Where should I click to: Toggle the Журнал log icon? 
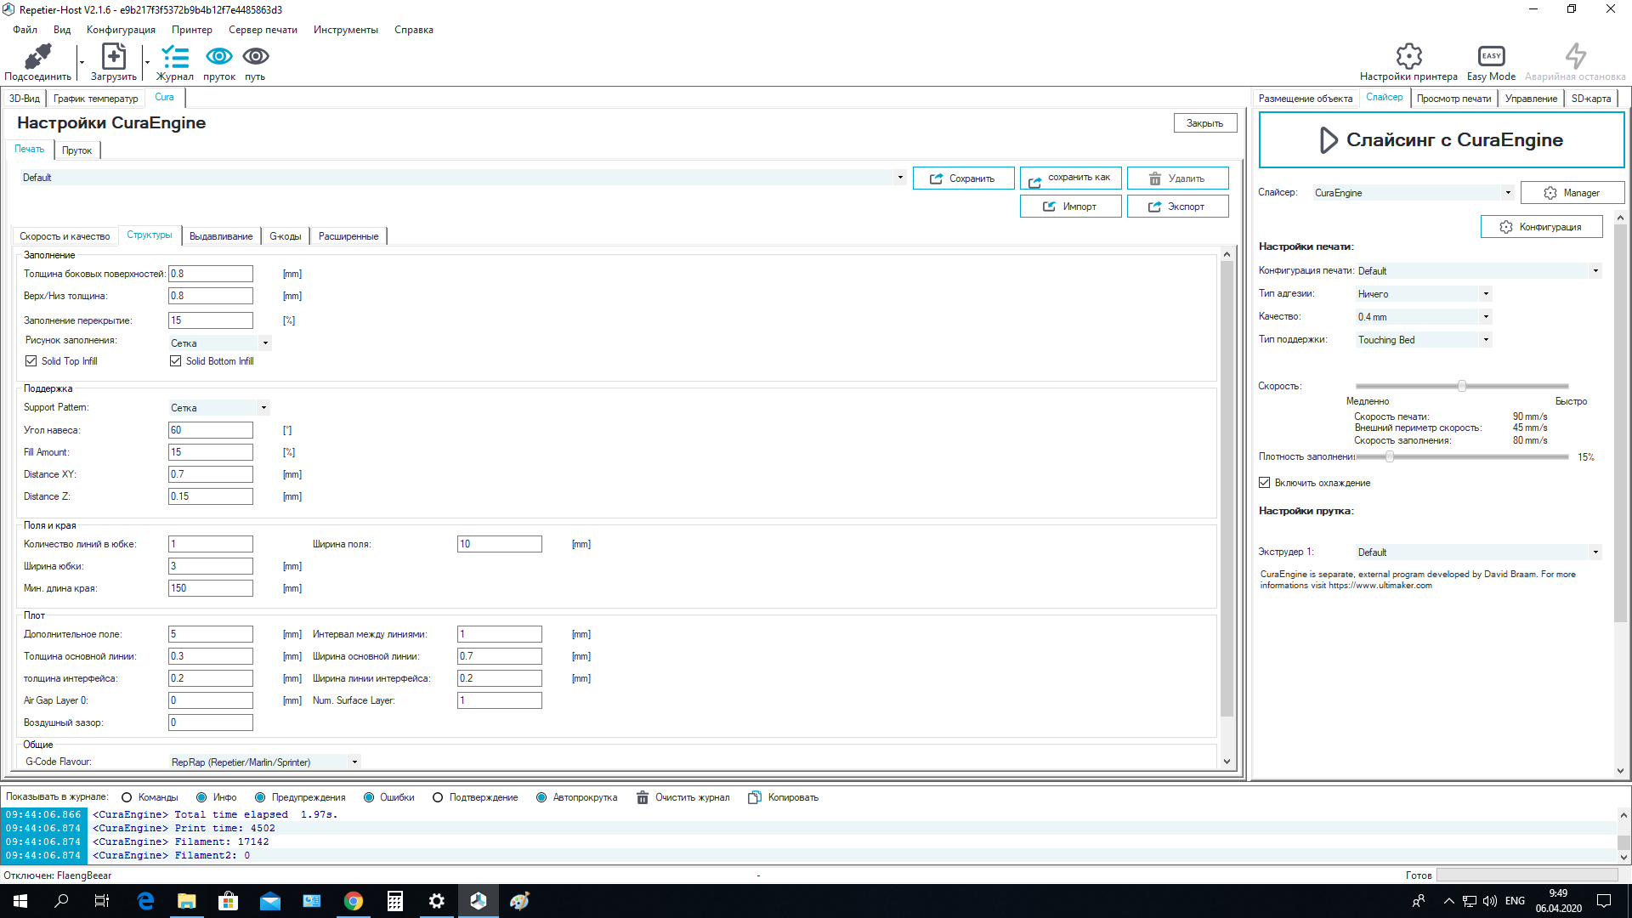tap(175, 56)
